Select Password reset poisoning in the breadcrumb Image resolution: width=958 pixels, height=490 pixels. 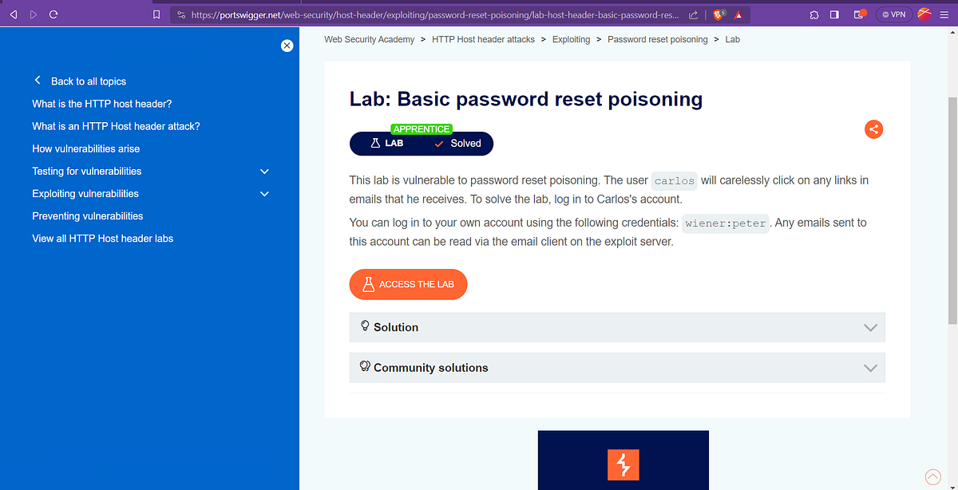(657, 39)
